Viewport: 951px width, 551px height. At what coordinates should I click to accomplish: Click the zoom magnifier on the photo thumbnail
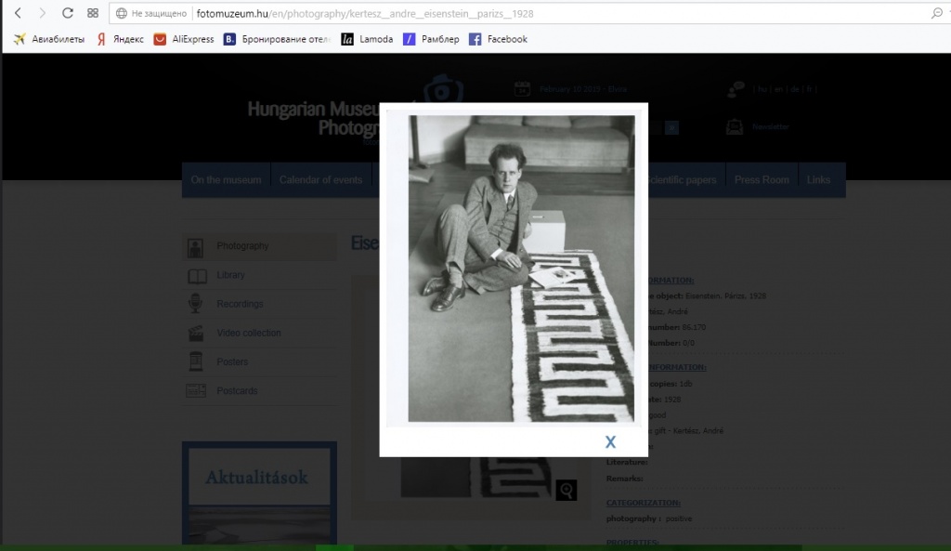567,490
